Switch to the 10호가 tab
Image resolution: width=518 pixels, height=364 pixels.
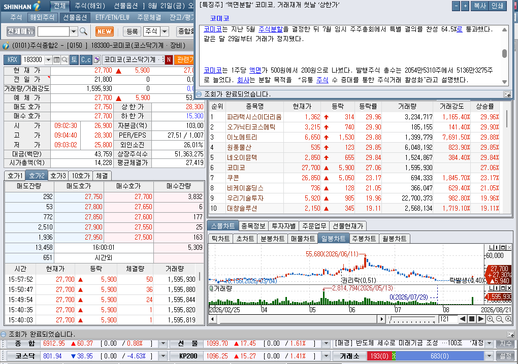[x=81, y=176]
